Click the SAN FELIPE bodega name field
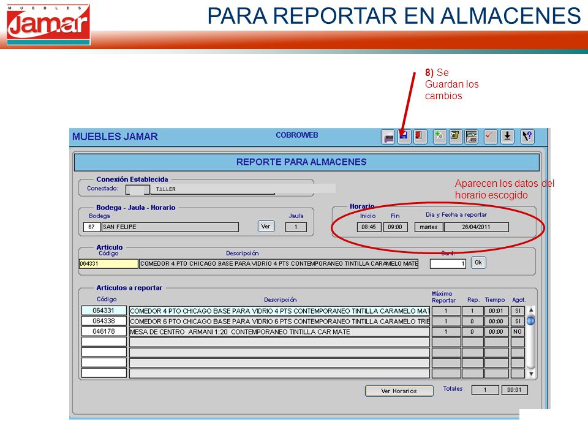Viewport: 588px width, 441px height. pos(170,227)
